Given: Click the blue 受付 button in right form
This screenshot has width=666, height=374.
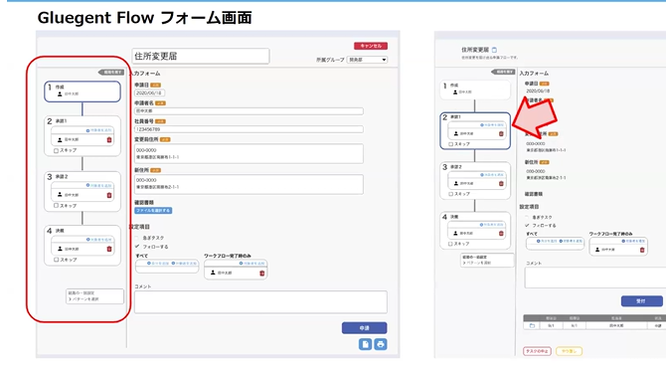Looking at the screenshot, I should (641, 301).
